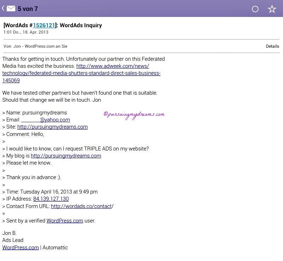
Task: Tap the '5 von 7' message counter
Action: tap(28, 8)
